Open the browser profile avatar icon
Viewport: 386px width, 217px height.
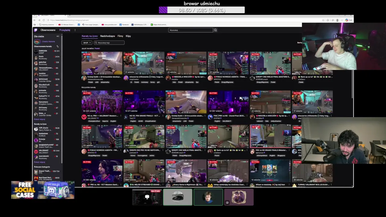click(337, 20)
